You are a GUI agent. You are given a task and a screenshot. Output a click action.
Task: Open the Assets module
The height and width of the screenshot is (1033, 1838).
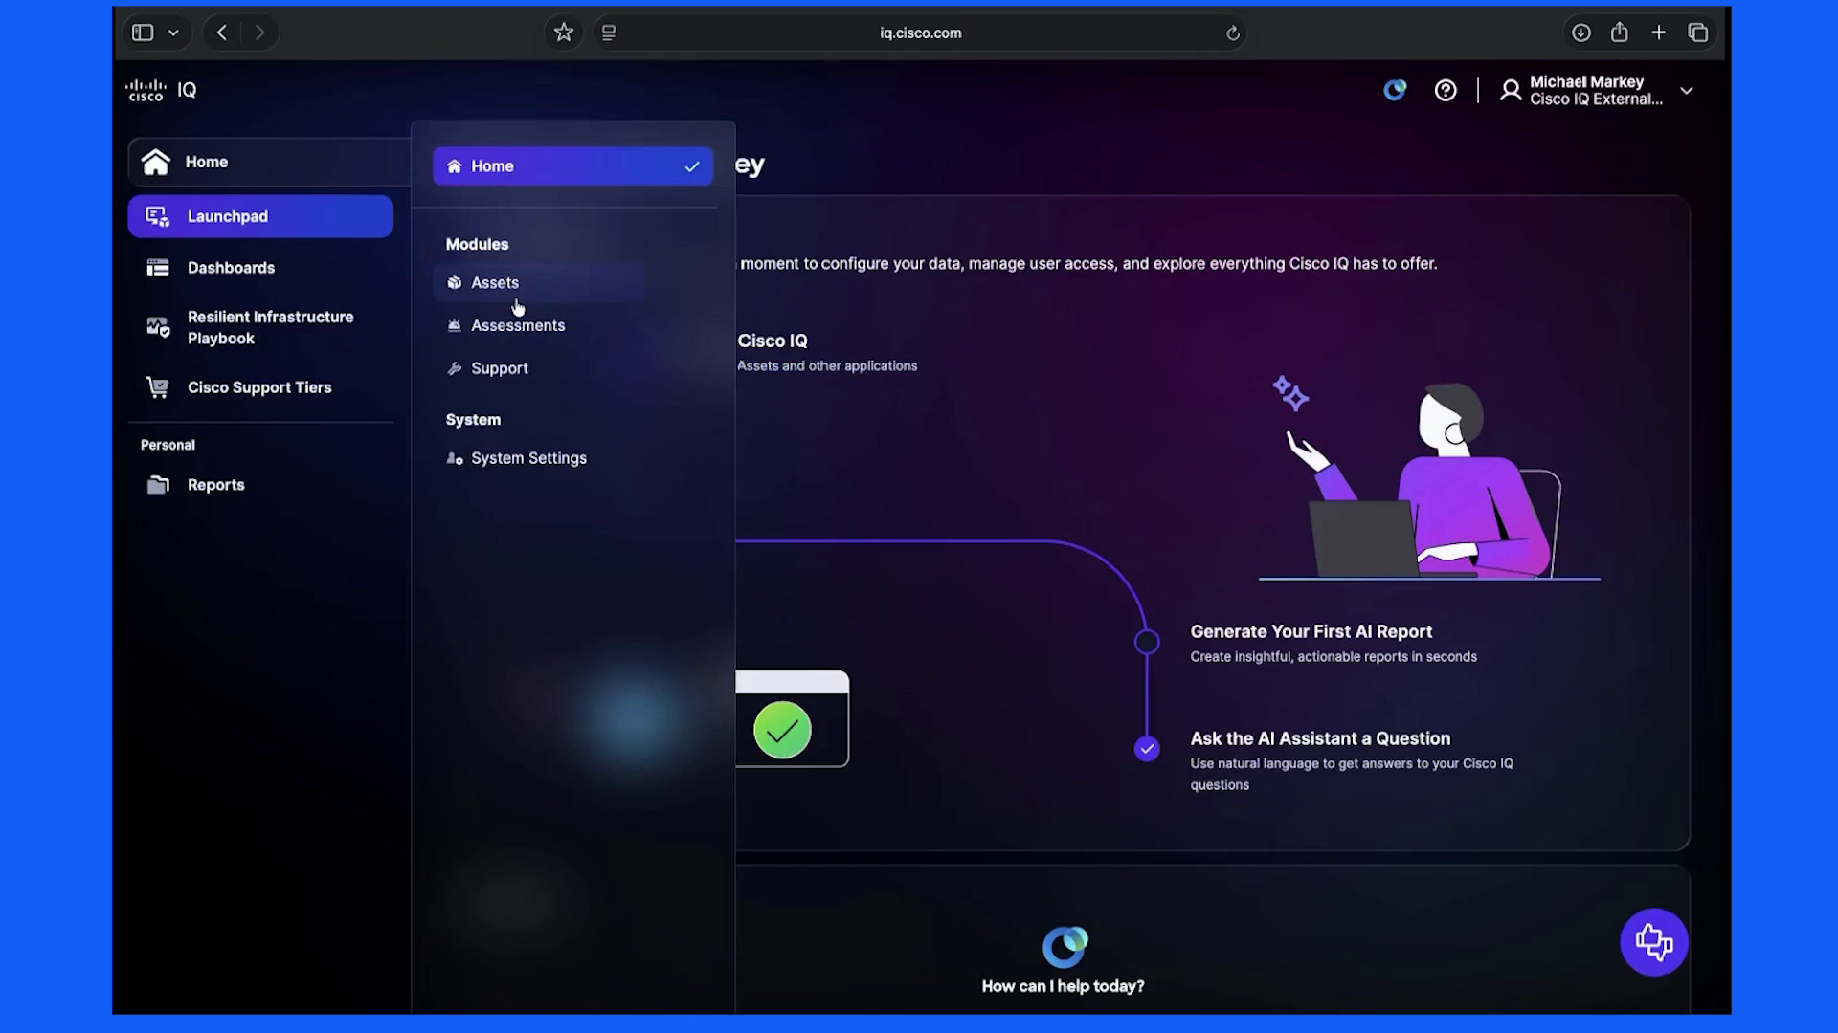pyautogui.click(x=538, y=283)
